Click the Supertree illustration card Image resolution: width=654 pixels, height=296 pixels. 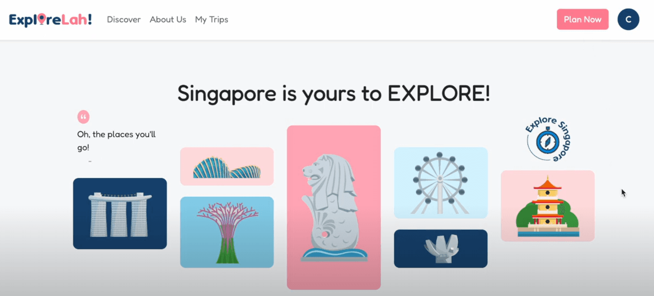point(227,232)
